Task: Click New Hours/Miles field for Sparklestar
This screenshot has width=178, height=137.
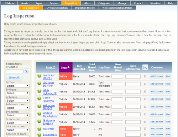Action: [x=117, y=76]
